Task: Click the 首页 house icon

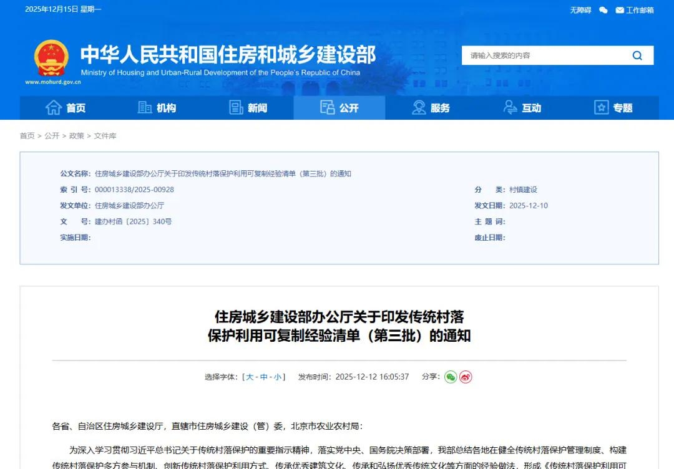Action: tap(54, 108)
